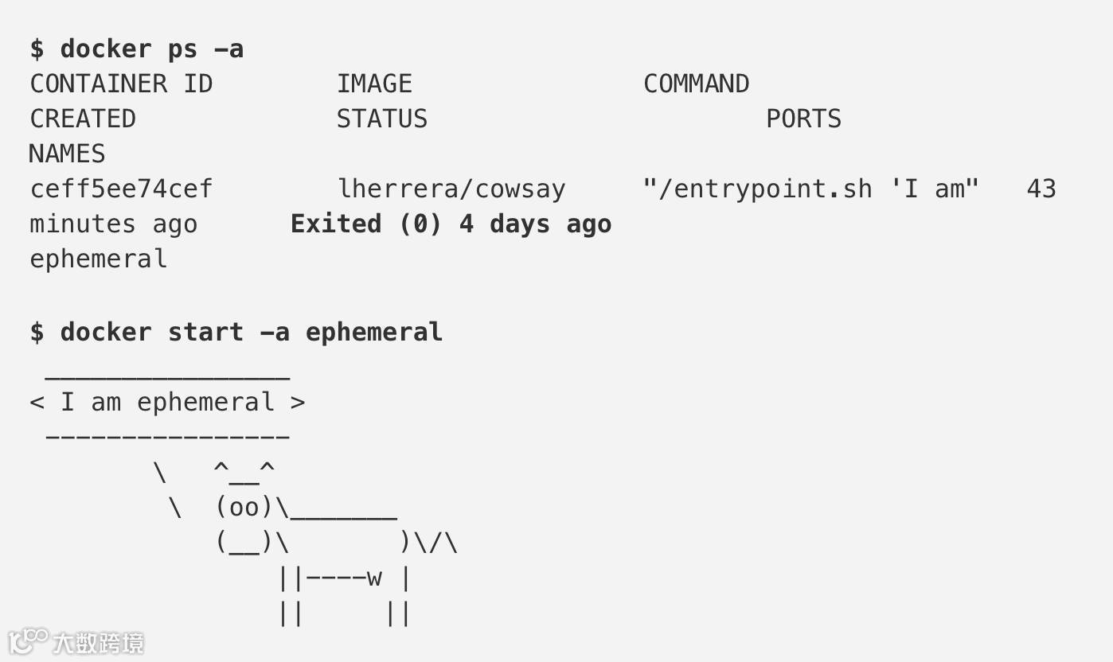The width and height of the screenshot is (1113, 662).
Task: Click the IMAGE column header
Action: (x=374, y=84)
